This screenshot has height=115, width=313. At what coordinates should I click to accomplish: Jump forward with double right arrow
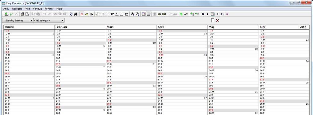223,14
